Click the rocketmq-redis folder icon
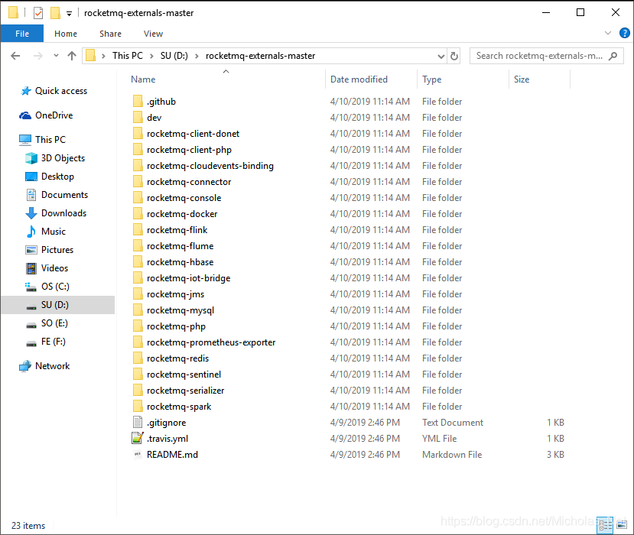This screenshot has width=634, height=535. (x=138, y=358)
